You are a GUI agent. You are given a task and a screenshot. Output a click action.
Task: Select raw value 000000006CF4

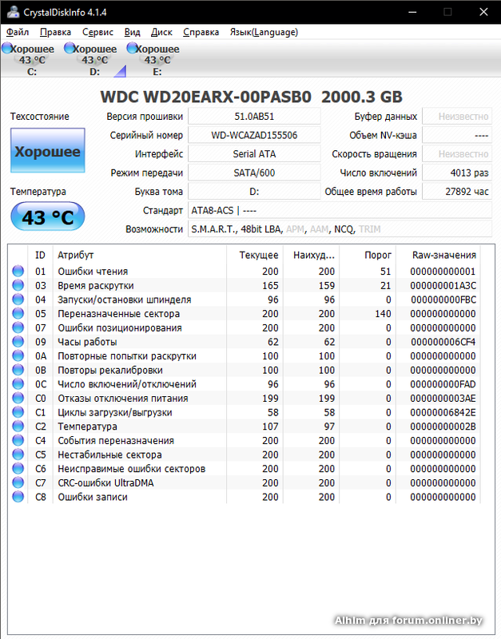click(x=443, y=342)
